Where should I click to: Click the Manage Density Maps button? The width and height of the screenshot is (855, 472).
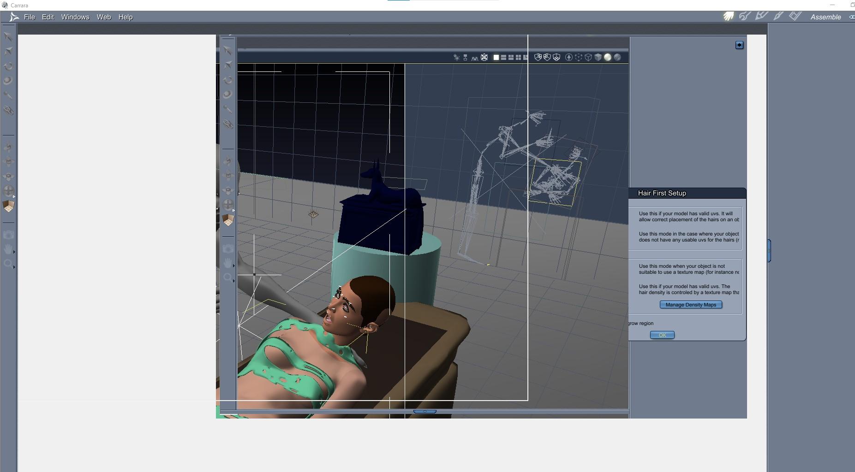(691, 305)
